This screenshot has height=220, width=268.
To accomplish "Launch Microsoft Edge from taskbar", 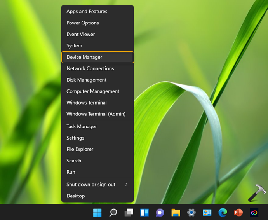I will point(223,213).
